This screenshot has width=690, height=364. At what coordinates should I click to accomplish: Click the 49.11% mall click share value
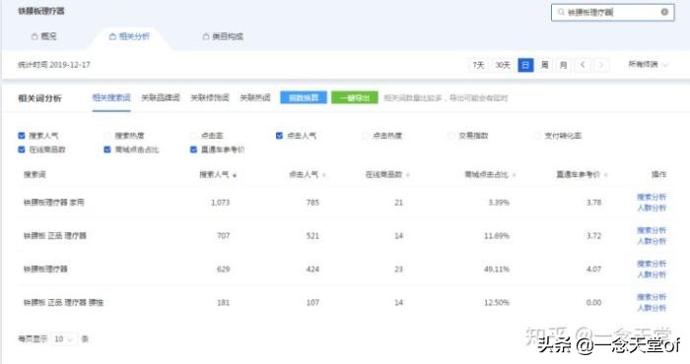497,270
